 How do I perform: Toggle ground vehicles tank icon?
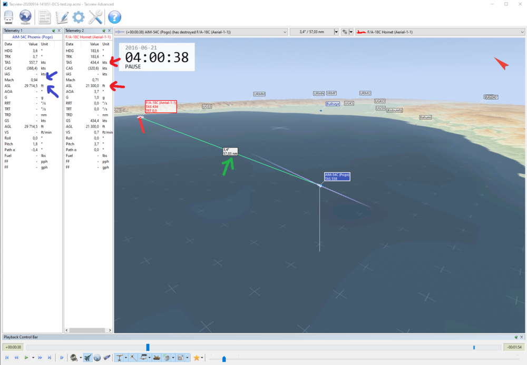point(157,358)
